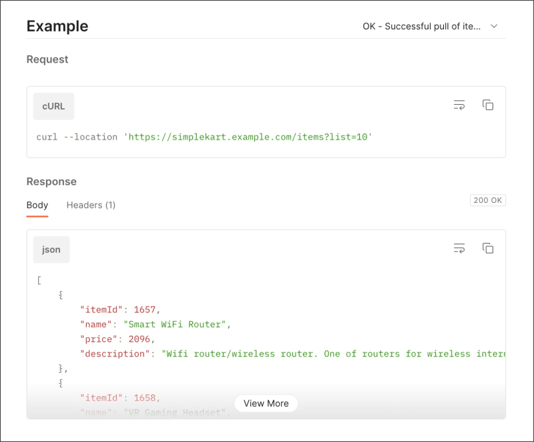Click the itemId value 1657

pos(144,310)
